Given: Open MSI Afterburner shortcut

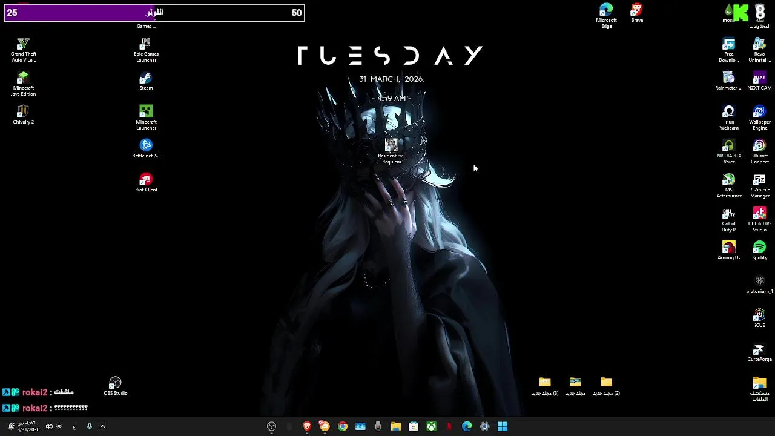Looking at the screenshot, I should (x=728, y=185).
